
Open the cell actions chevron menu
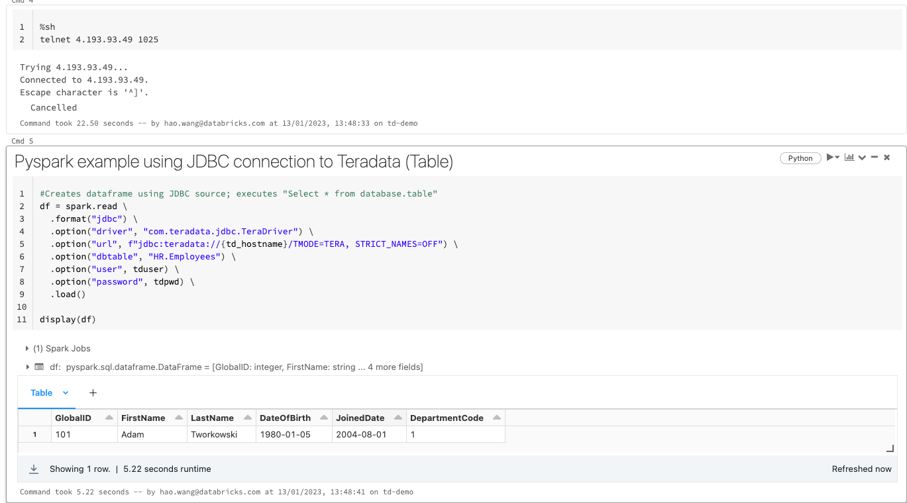tap(862, 158)
